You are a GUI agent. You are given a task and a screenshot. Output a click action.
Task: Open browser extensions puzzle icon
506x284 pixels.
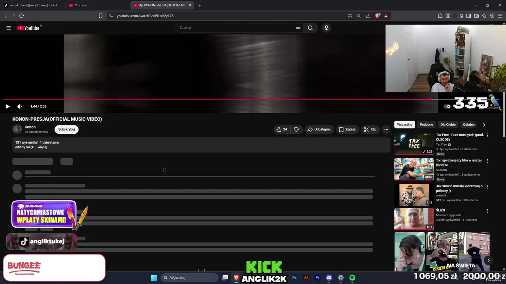(440, 16)
